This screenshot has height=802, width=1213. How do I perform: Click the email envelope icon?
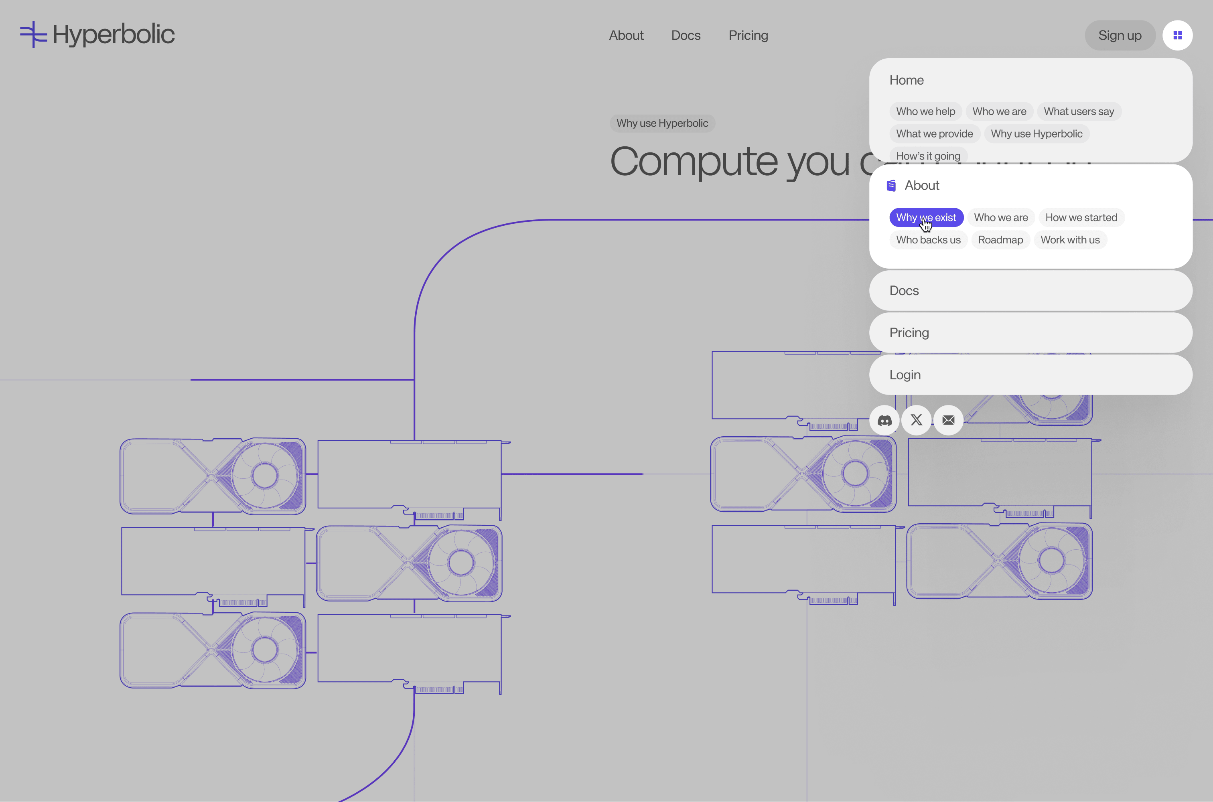tap(948, 420)
